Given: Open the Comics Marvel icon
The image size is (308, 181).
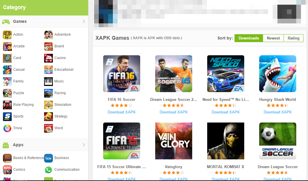Looking at the screenshot, I should point(7,170).
